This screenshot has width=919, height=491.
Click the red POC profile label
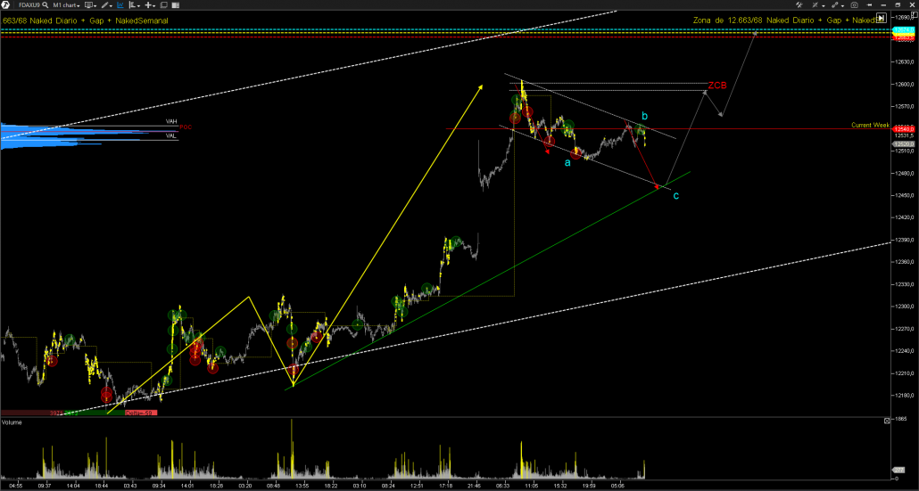pos(186,127)
